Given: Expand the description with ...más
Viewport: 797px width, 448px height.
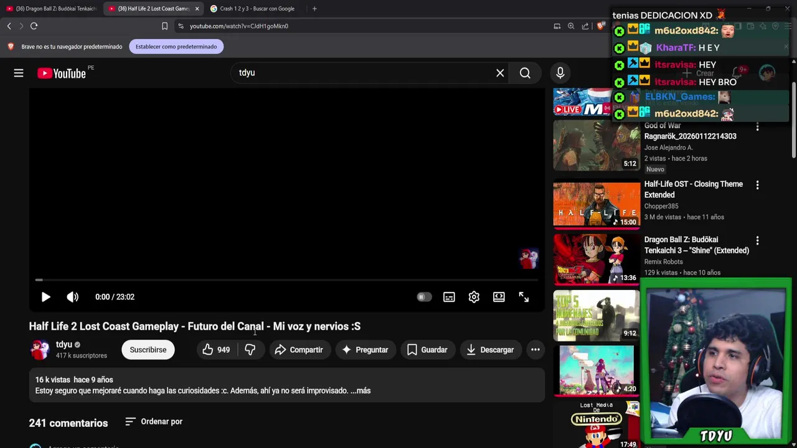Looking at the screenshot, I should 361,391.
